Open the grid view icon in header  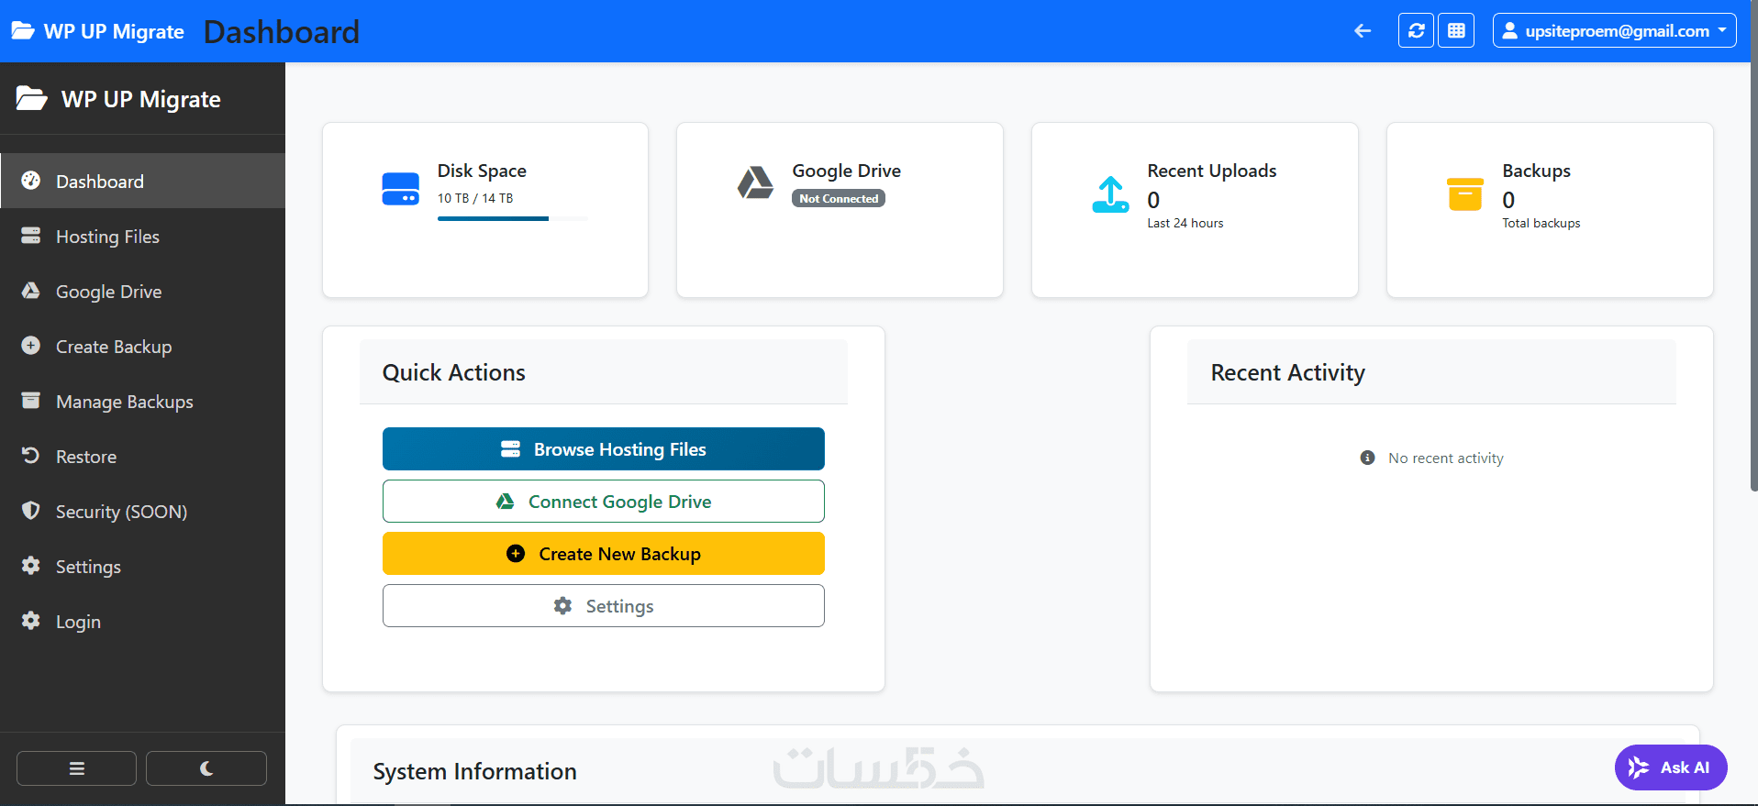pyautogui.click(x=1456, y=30)
